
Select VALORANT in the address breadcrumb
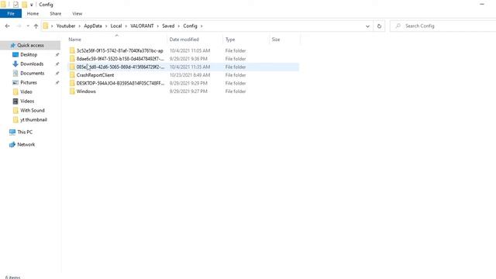click(x=142, y=26)
